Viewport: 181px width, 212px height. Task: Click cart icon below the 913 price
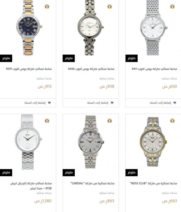(x=49, y=103)
